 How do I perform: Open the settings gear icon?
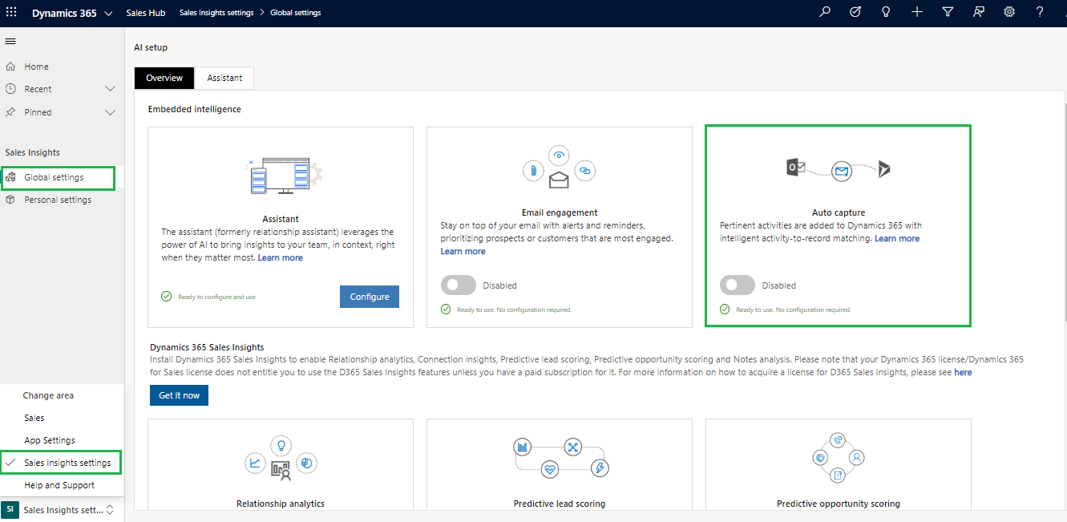1009,12
